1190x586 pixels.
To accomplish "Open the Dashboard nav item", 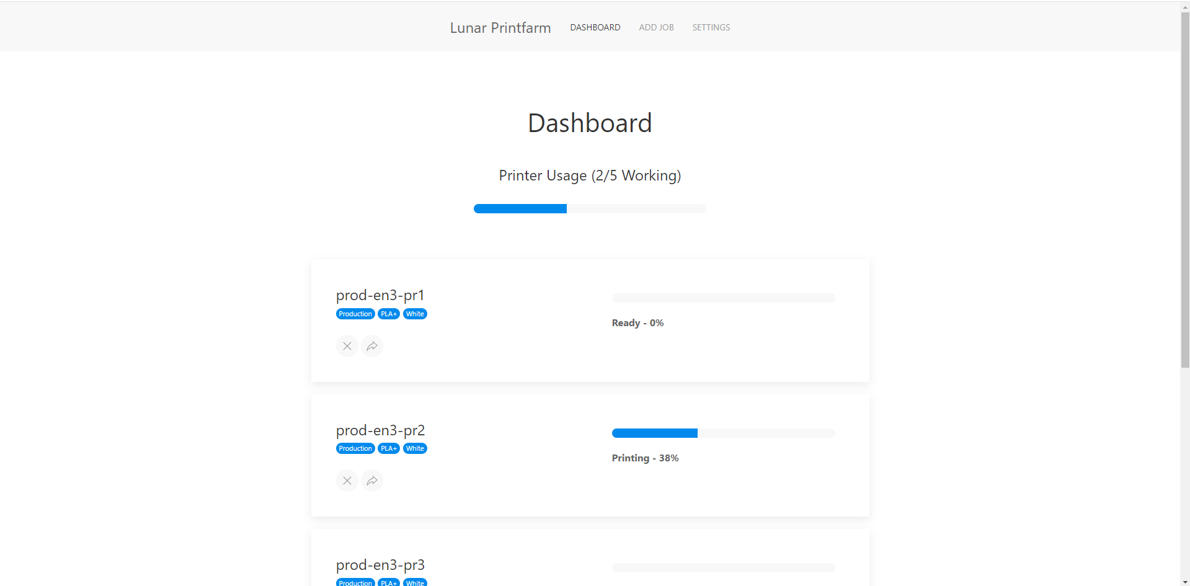I will coord(595,27).
